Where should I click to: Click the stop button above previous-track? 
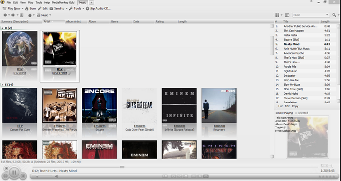(x=6, y=169)
